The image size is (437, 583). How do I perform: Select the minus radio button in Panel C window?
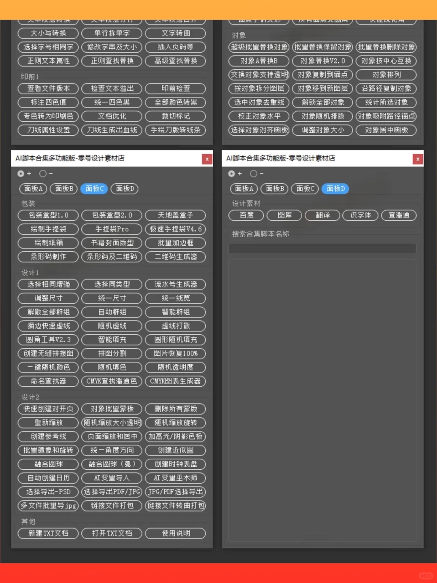[x=42, y=174]
